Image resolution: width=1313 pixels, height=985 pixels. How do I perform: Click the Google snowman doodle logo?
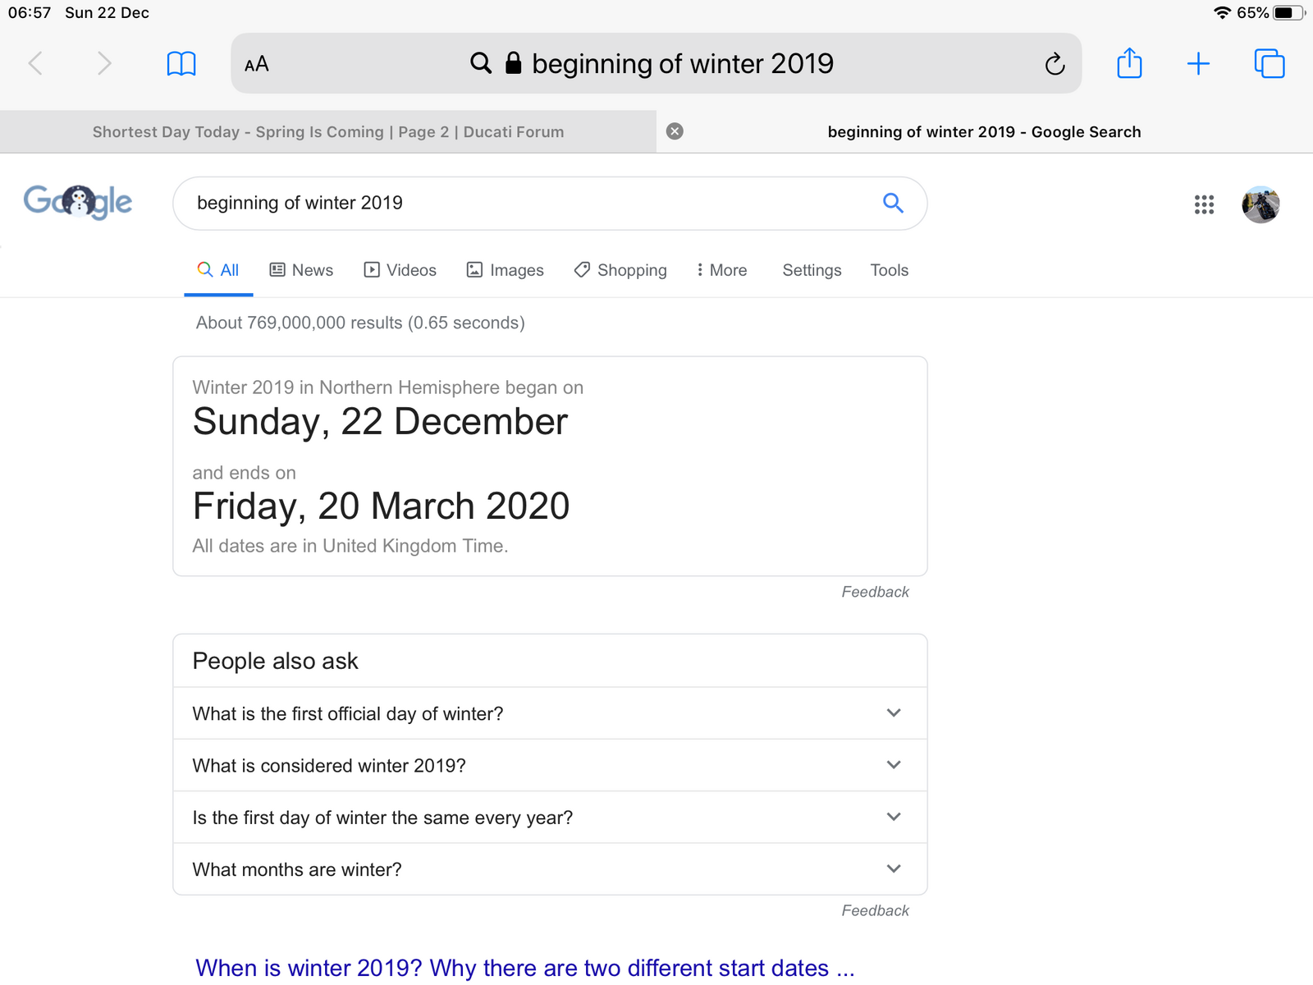point(78,202)
